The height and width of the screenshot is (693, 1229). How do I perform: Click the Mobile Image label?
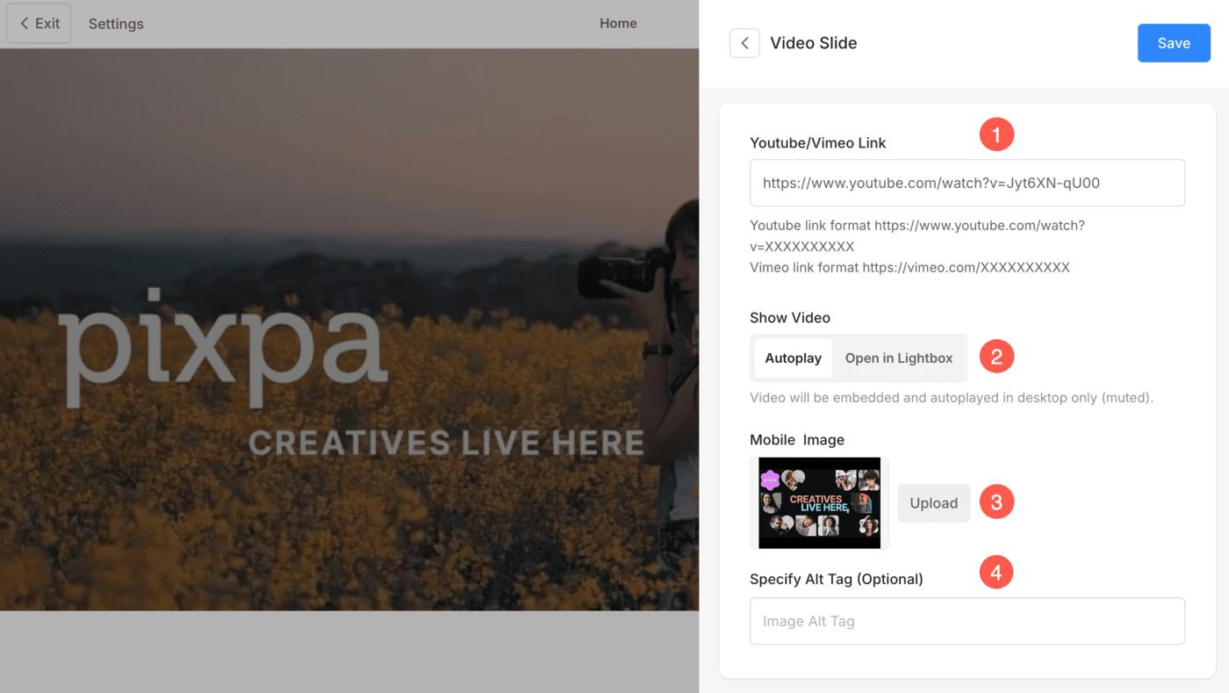797,440
